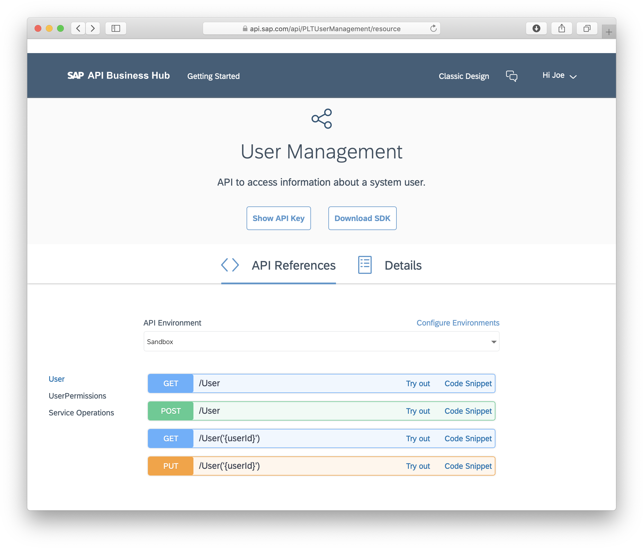Open Safari downloads icon

click(x=536, y=29)
